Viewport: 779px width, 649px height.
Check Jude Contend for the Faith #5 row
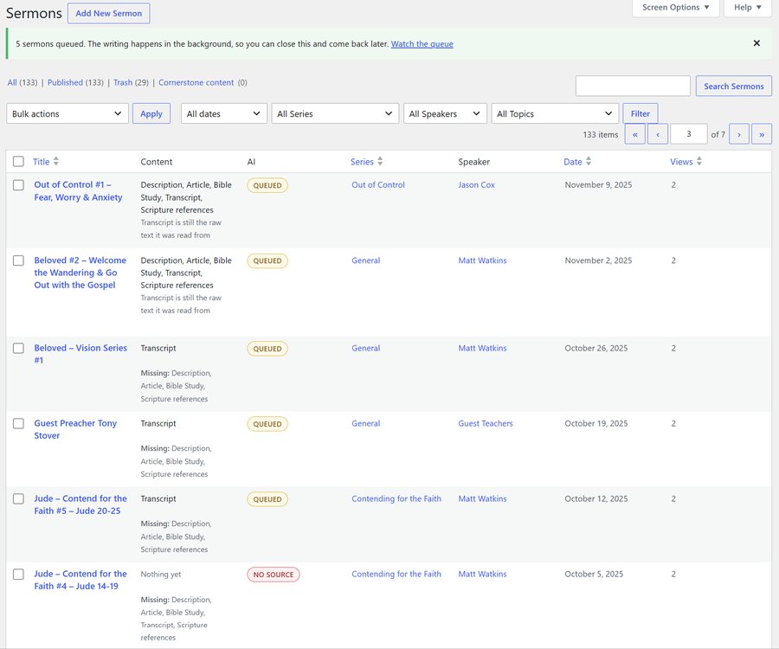[x=18, y=498]
